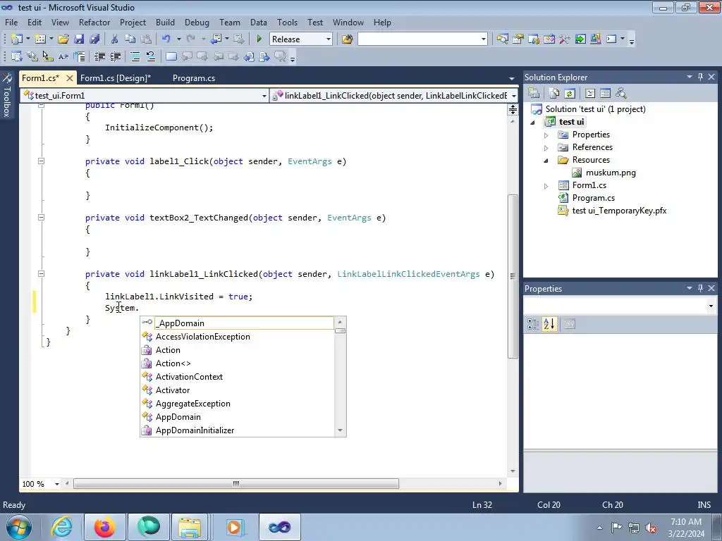Viewport: 722px width, 541px height.
Task: Comment out the selected lines icon
Action: tap(135, 56)
